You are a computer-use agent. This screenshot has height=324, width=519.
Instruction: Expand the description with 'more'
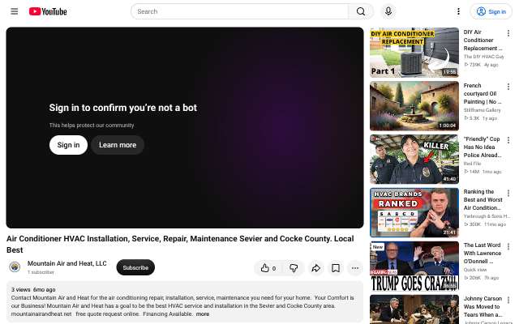202,314
